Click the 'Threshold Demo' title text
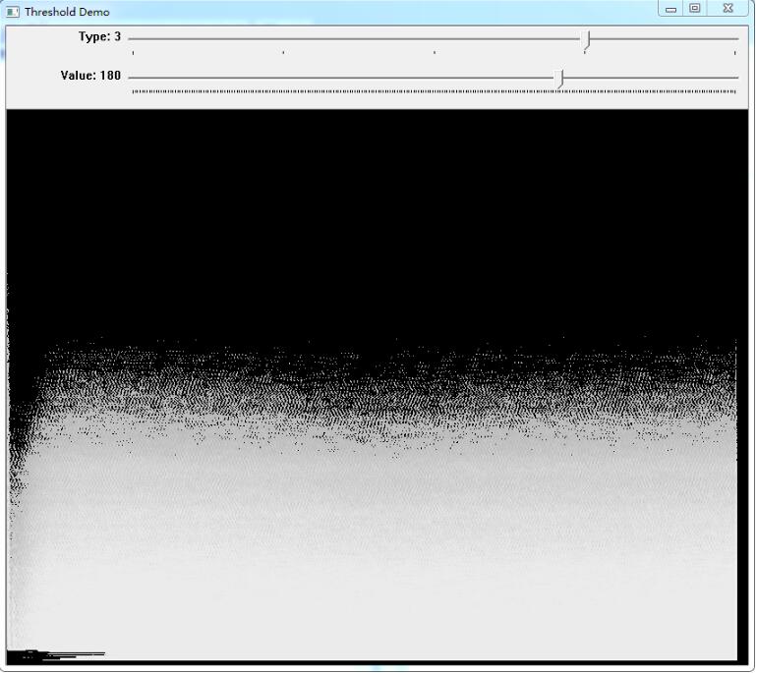 (x=67, y=12)
